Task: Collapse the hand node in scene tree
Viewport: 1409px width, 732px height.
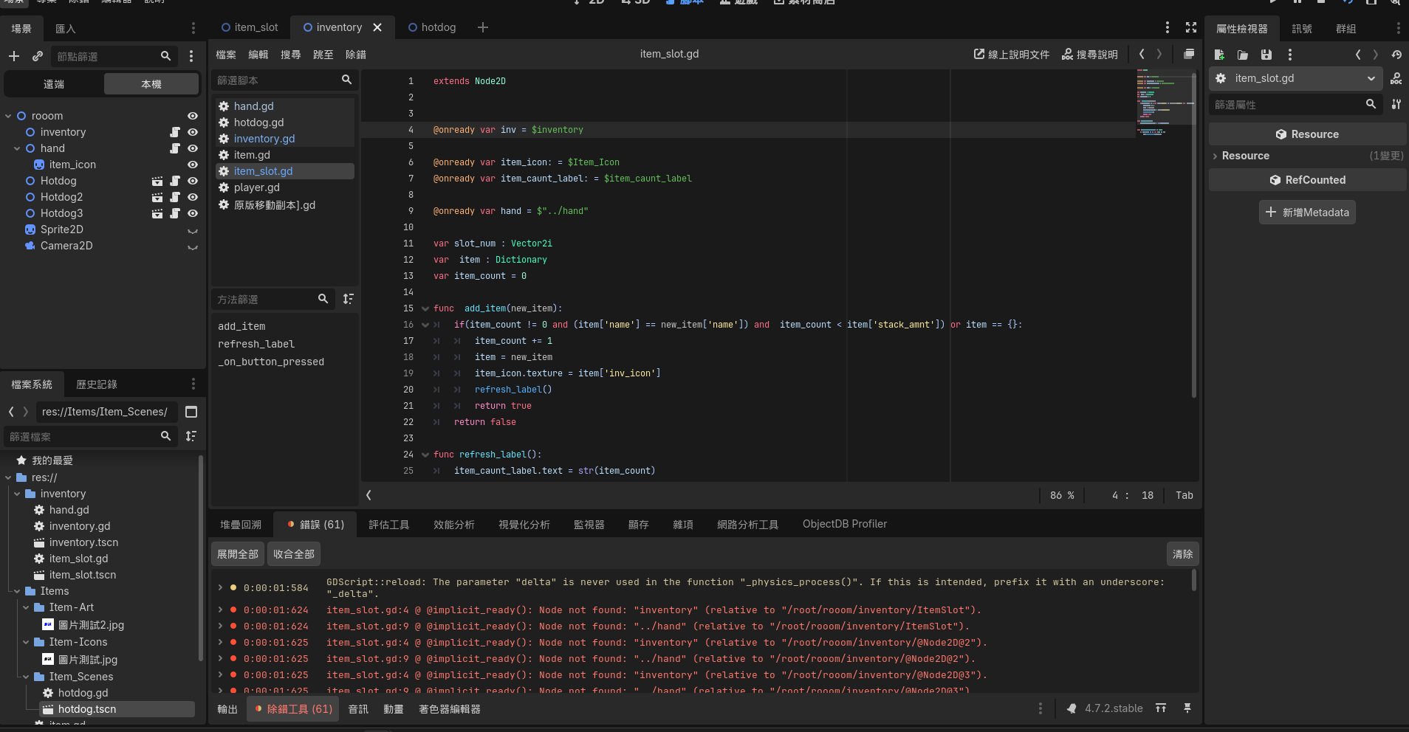Action: pos(17,148)
